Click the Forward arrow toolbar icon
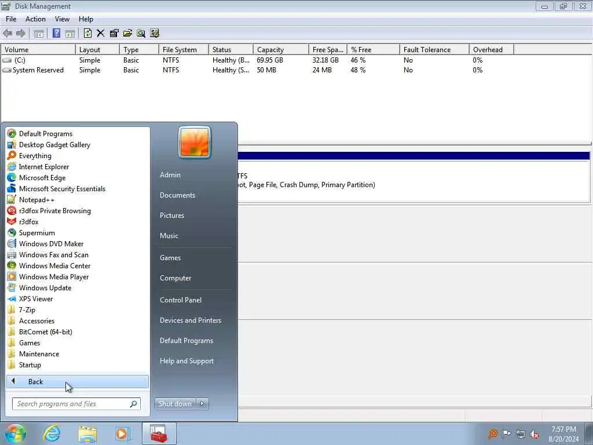This screenshot has height=445, width=593. point(20,33)
